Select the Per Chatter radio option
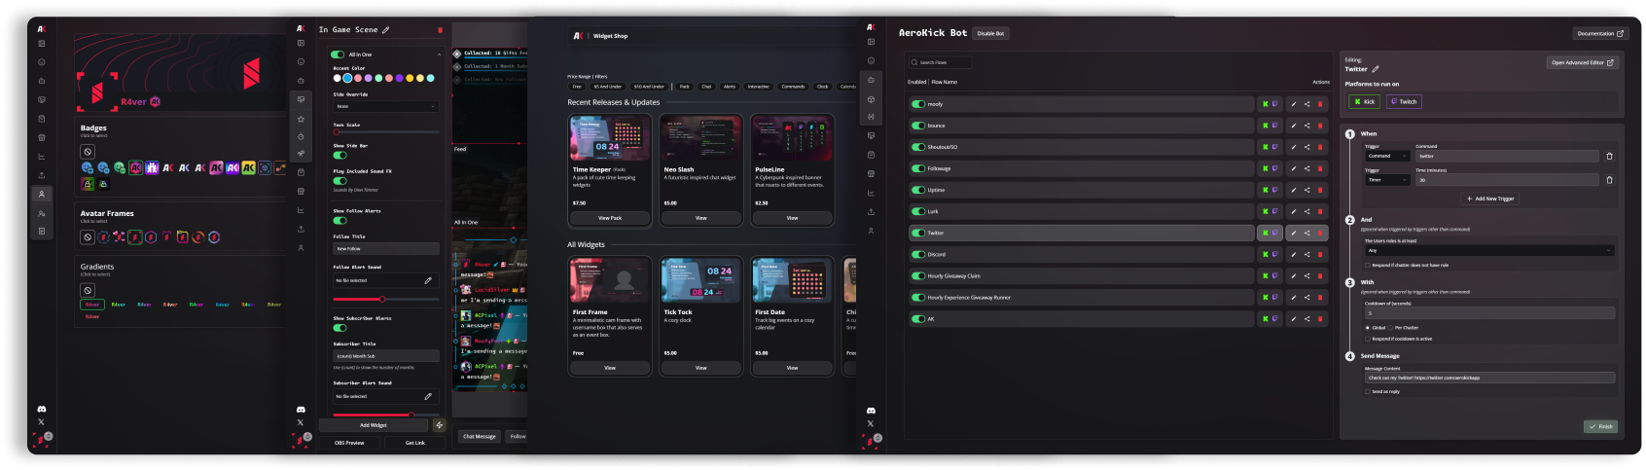This screenshot has height=470, width=1646. [1391, 328]
